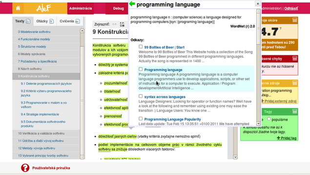Viewport: 310px width, 175px height.
Task: Collapse the score widget using its icon
Action: [x=294, y=20]
